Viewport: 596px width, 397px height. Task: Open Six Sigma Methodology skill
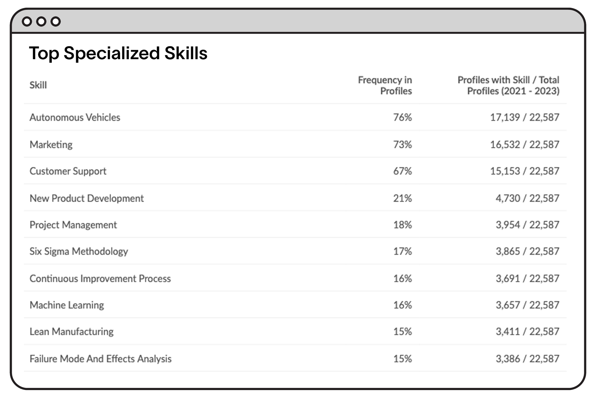click(x=79, y=252)
